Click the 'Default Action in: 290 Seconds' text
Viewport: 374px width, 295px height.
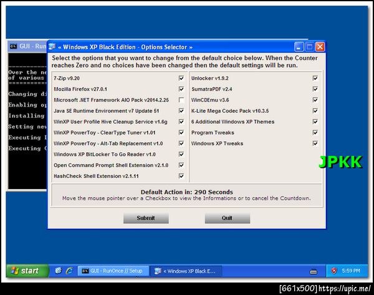(x=187, y=192)
